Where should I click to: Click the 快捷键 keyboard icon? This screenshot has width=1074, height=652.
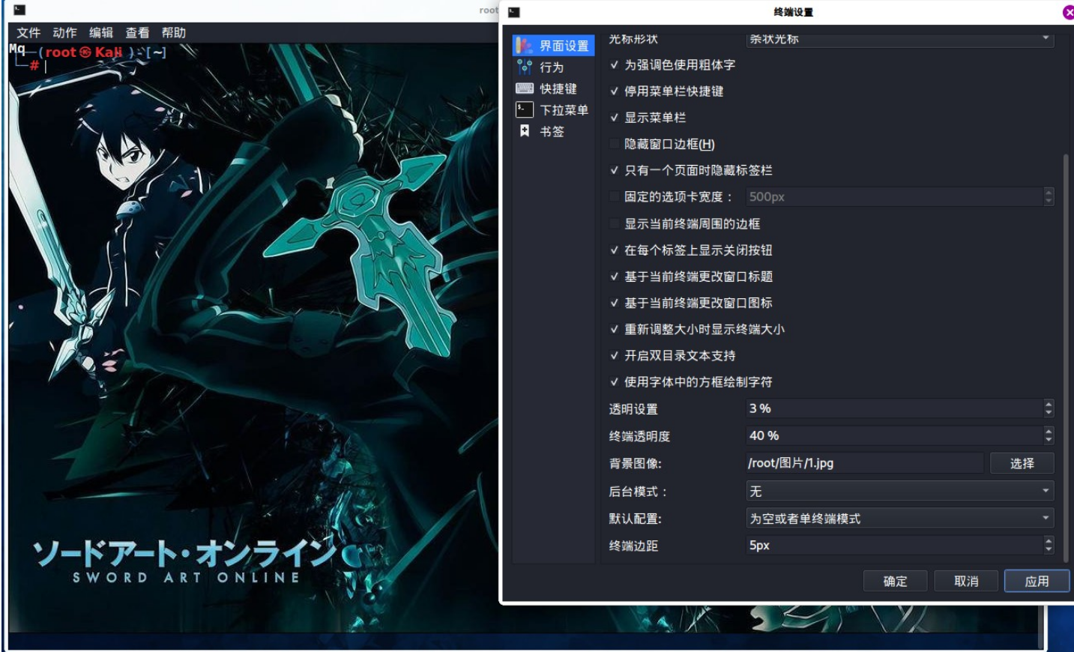coord(525,88)
